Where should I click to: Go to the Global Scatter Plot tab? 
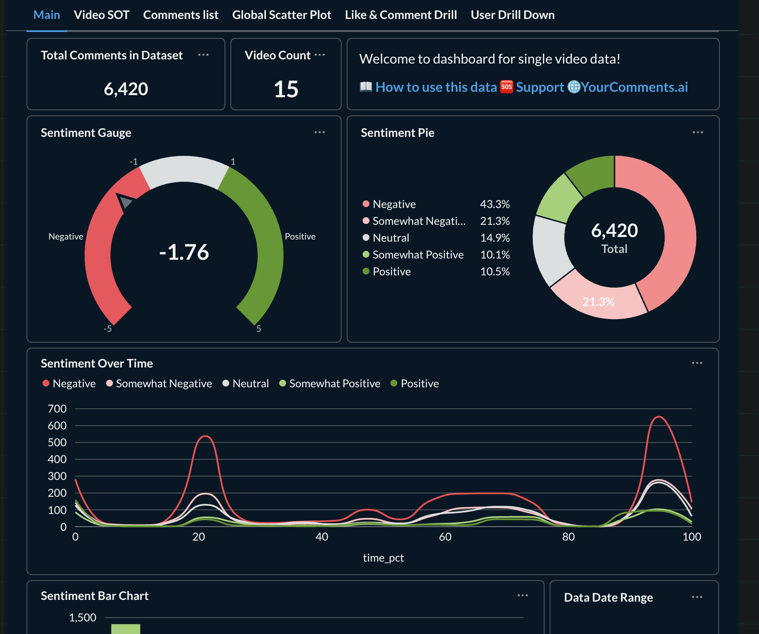coord(281,15)
